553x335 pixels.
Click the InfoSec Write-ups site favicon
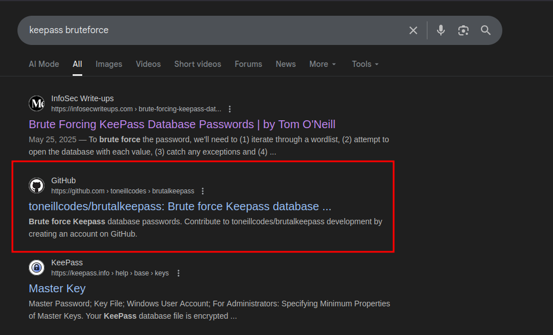click(x=37, y=103)
